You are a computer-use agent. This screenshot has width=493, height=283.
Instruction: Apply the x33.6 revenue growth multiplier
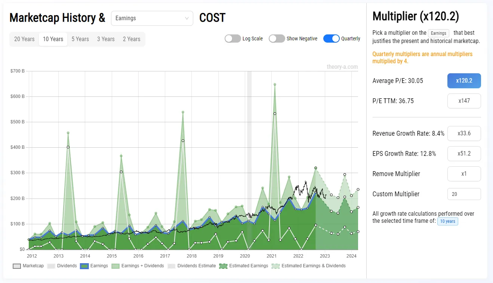[464, 133]
